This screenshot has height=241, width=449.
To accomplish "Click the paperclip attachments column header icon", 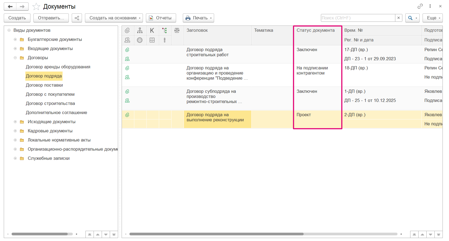I will click(127, 30).
